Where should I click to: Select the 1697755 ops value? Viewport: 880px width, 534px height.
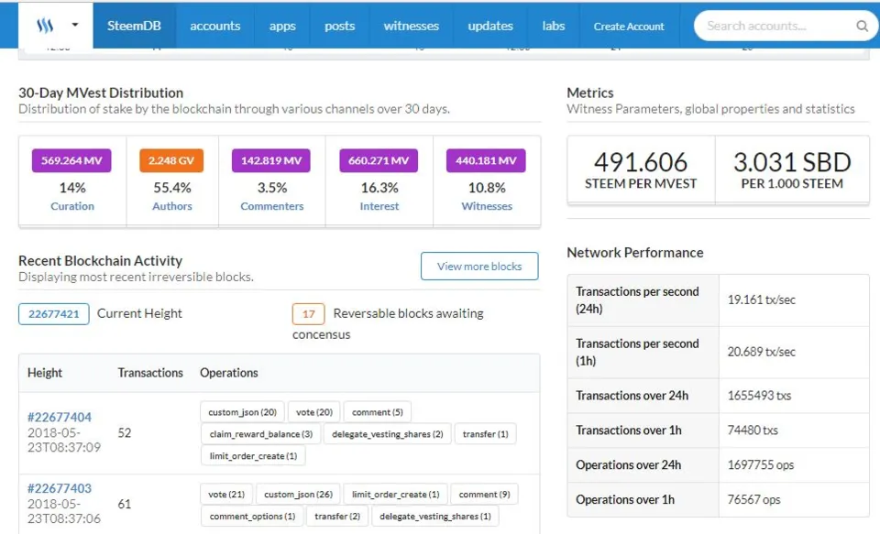pos(761,465)
